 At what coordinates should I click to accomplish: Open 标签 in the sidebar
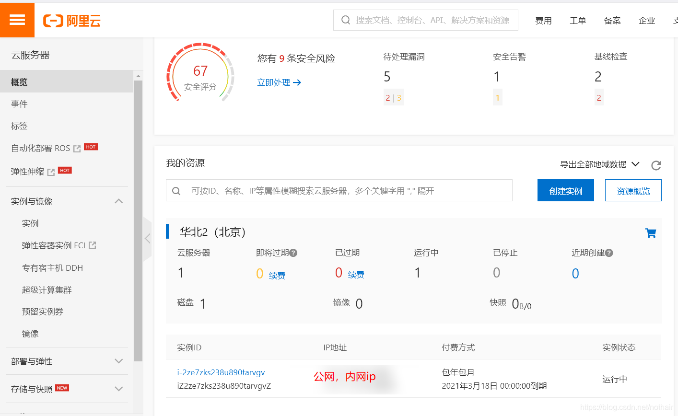19,126
